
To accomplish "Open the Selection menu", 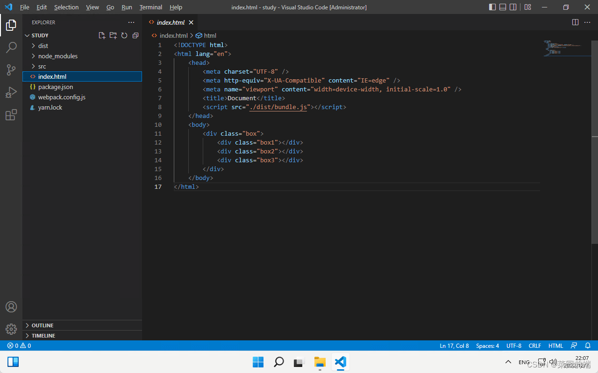I will 66,7.
